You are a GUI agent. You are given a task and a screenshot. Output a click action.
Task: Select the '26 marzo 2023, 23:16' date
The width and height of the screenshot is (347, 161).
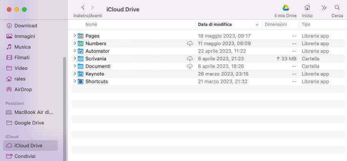tap(223, 74)
